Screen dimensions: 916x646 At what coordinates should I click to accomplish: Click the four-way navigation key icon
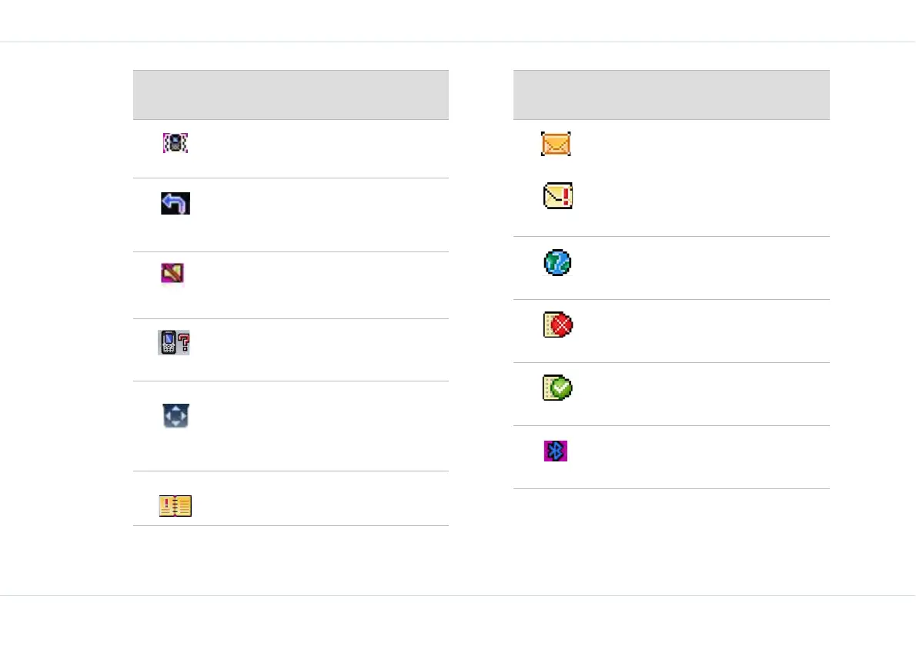click(176, 415)
